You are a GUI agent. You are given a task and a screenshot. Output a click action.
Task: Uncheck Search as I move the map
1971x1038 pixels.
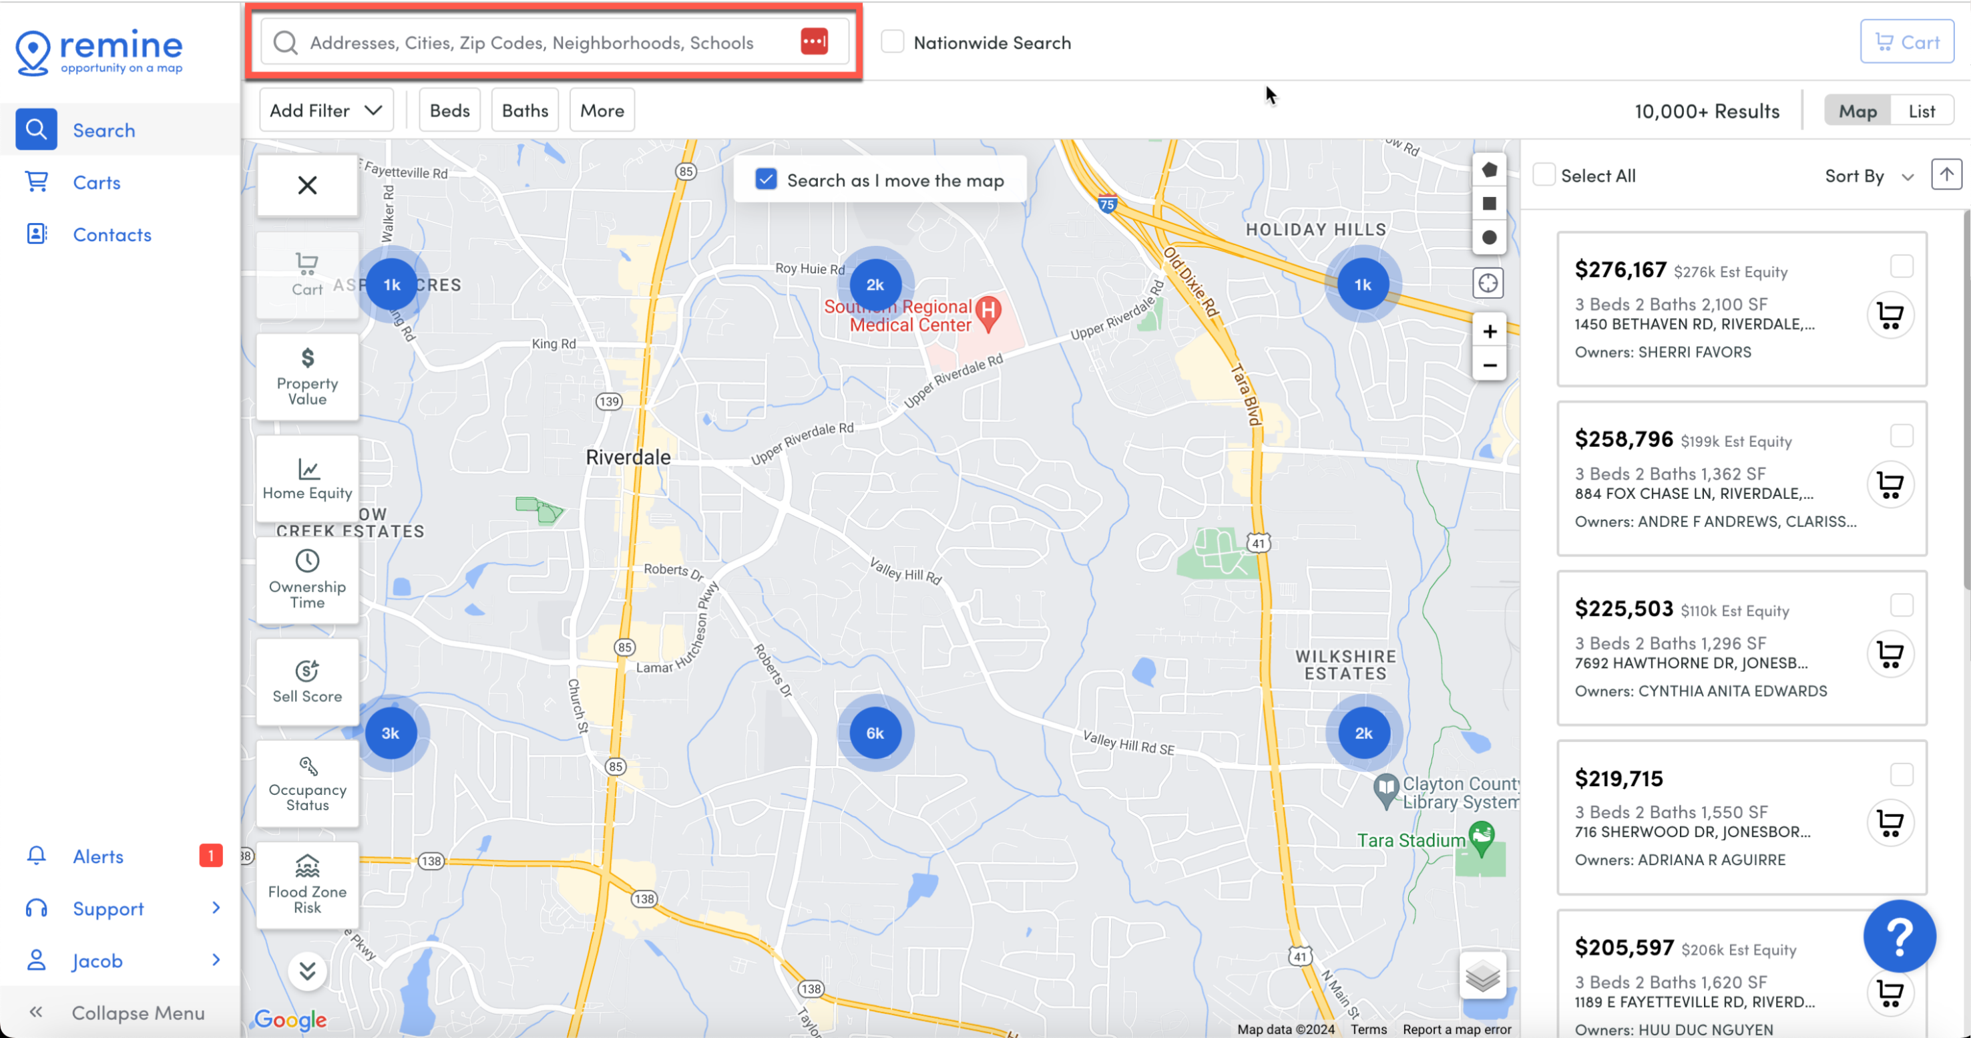[x=766, y=179]
